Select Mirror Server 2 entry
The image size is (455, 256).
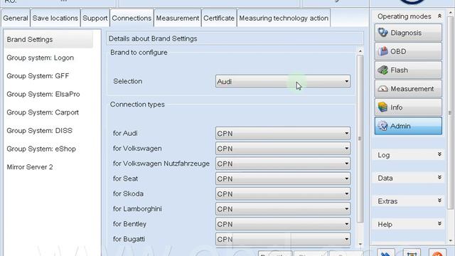[x=30, y=167]
